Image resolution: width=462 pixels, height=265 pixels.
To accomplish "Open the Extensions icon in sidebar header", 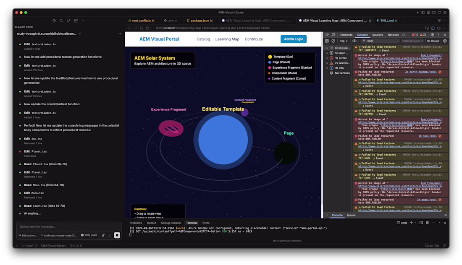I will (76, 21).
